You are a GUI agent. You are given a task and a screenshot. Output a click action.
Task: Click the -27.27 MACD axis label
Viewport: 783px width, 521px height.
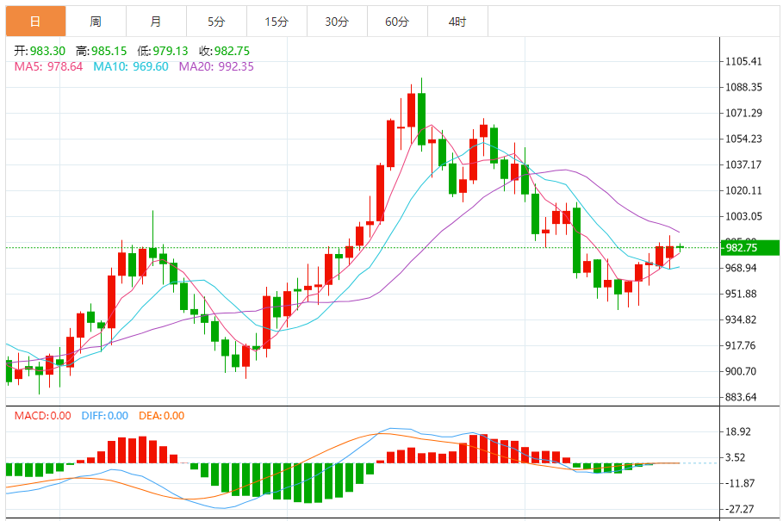(x=740, y=510)
